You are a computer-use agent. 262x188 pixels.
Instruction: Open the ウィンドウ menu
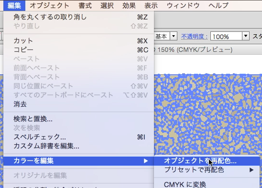pos(183,6)
